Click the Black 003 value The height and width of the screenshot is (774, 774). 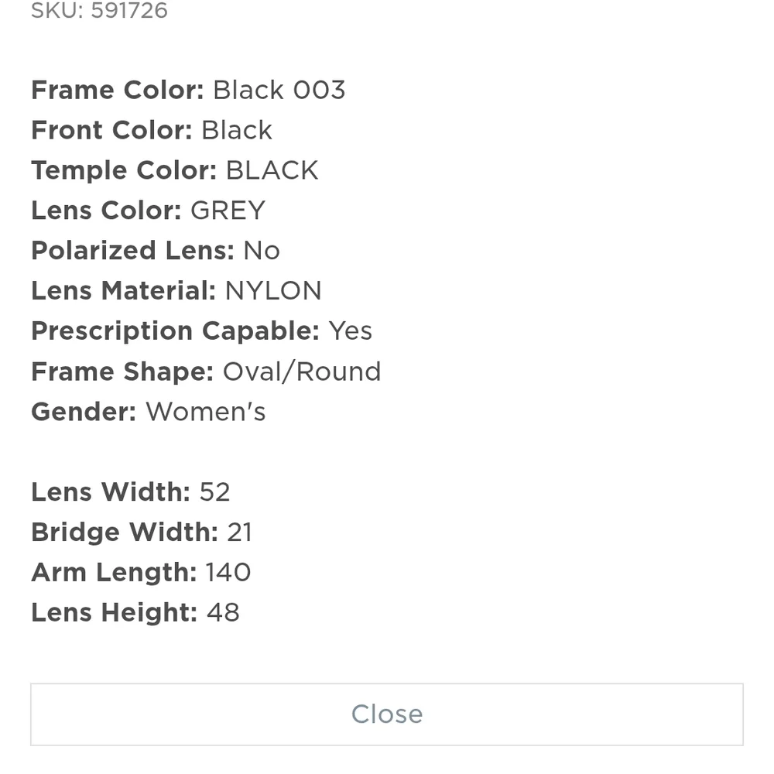coord(279,90)
